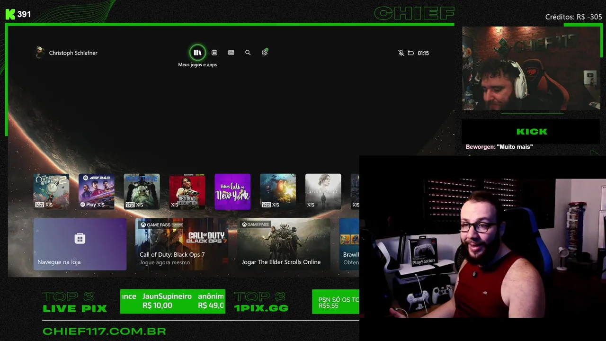
Task: Launch the Red Dead Redemption tile
Action: point(187,191)
